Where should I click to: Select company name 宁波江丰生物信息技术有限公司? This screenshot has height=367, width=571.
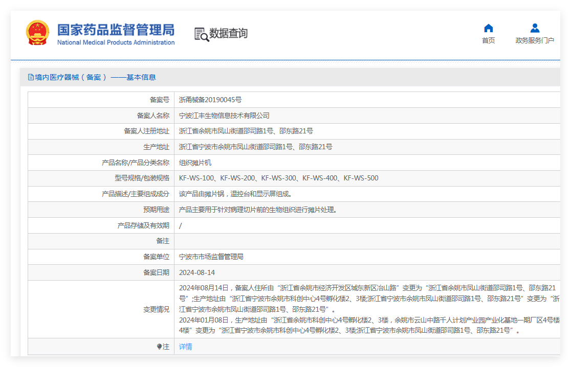(x=224, y=116)
